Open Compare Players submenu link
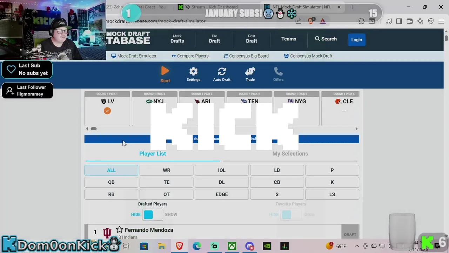The width and height of the screenshot is (449, 253). [x=190, y=56]
